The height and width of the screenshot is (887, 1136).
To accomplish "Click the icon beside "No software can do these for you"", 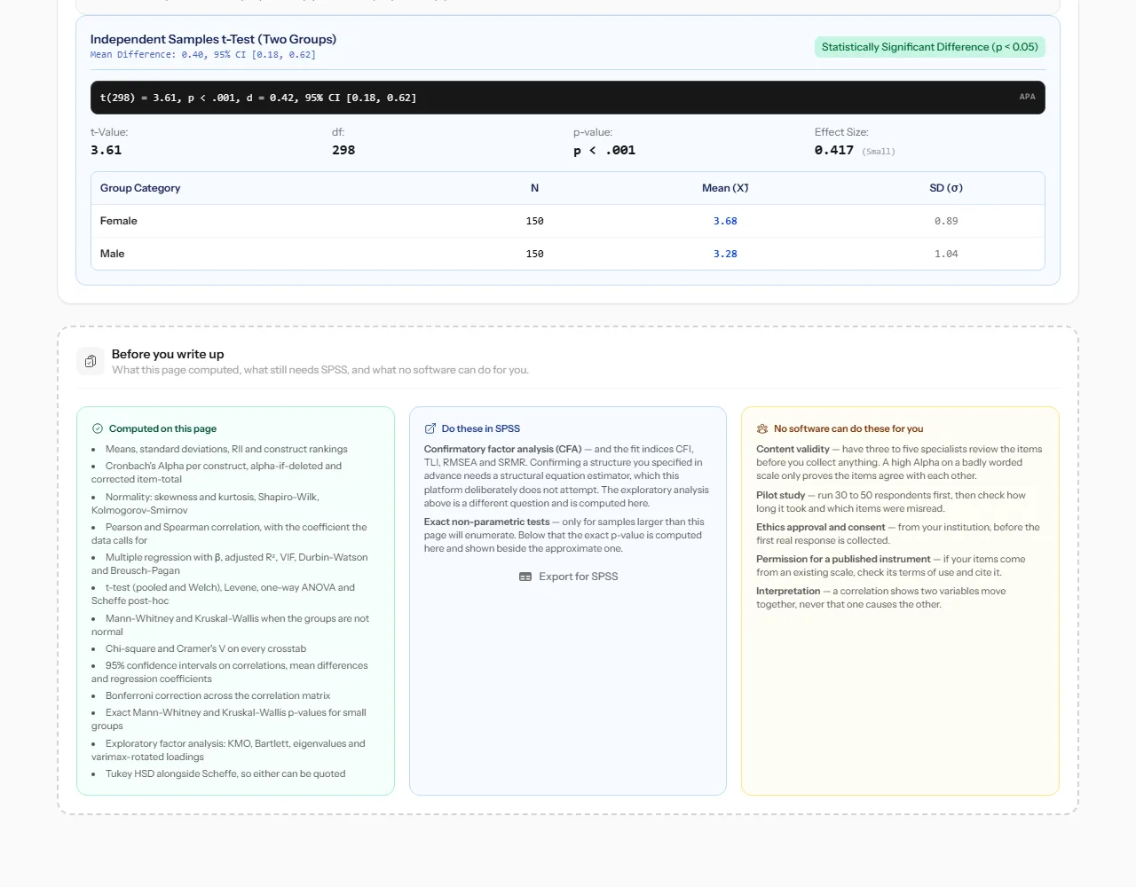I will 762,428.
